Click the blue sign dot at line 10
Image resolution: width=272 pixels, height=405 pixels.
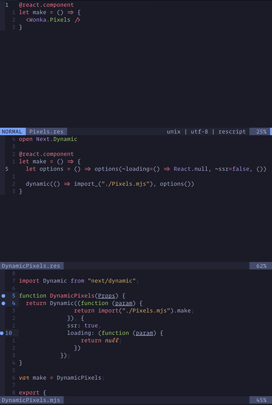click(2, 333)
